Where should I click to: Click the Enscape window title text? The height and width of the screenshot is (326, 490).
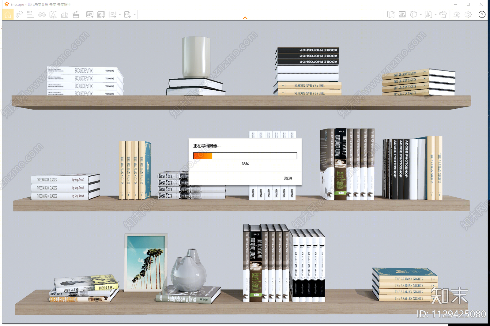[x=41, y=4]
